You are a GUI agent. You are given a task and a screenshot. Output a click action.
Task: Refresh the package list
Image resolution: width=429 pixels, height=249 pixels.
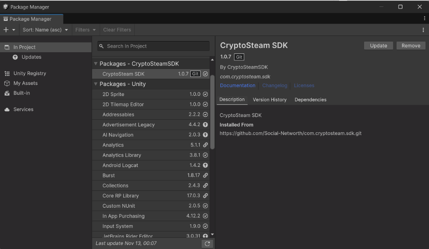[x=207, y=243]
